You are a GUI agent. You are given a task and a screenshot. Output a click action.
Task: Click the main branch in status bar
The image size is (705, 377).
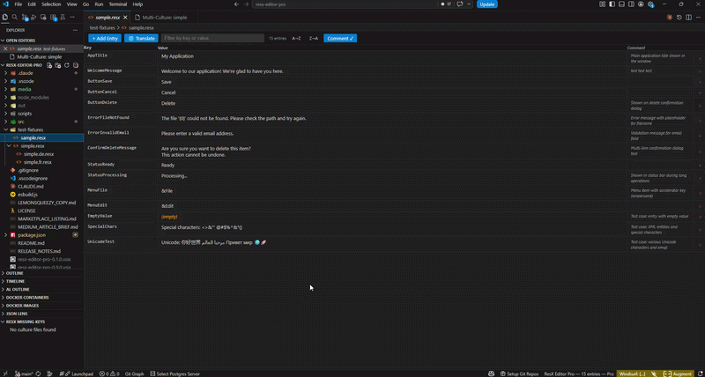coord(24,373)
